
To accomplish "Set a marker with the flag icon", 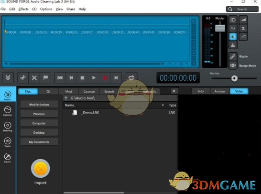I will coord(45,78).
